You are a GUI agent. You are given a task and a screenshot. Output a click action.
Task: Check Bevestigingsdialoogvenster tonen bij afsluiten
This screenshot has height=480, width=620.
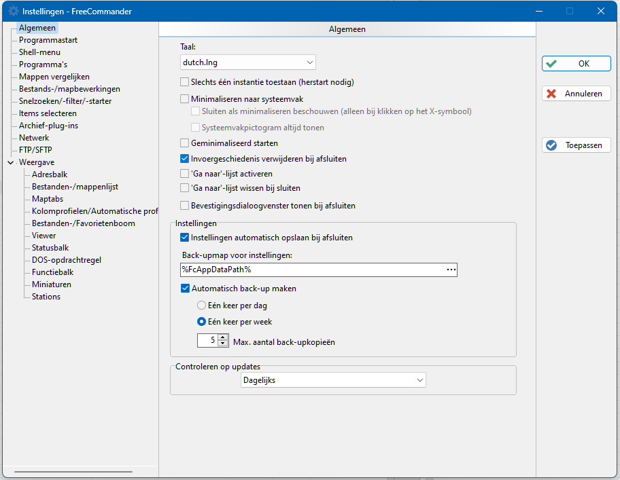[184, 206]
